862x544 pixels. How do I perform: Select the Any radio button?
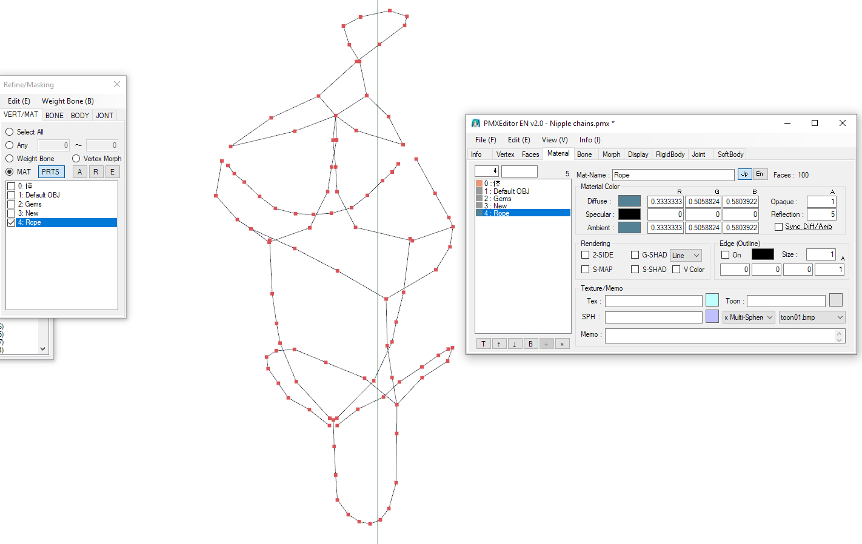coord(10,145)
